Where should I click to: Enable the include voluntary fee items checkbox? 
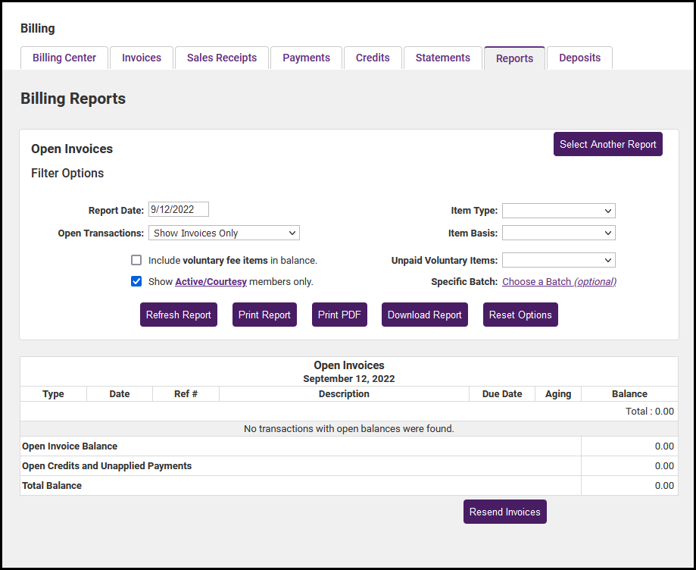tap(136, 261)
